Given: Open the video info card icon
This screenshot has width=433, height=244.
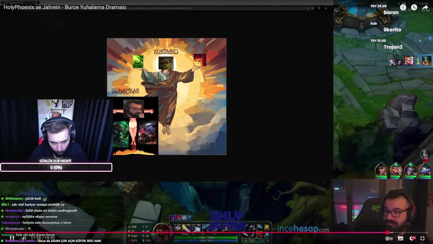Looking at the screenshot, I should 403,7.
